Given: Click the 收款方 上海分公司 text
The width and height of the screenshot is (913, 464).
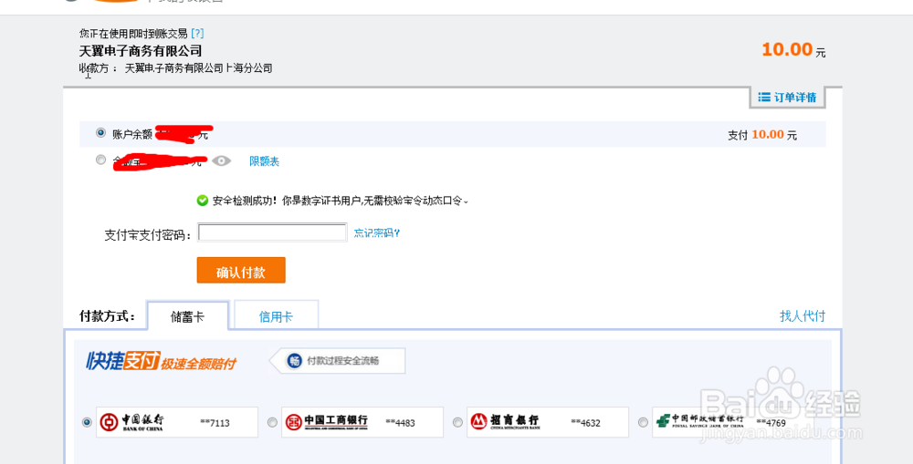Looking at the screenshot, I should (176, 68).
